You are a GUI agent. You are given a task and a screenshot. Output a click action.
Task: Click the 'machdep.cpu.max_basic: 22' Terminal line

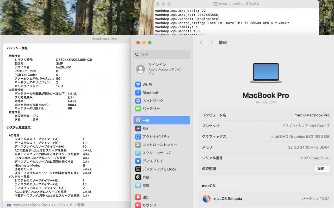180,11
